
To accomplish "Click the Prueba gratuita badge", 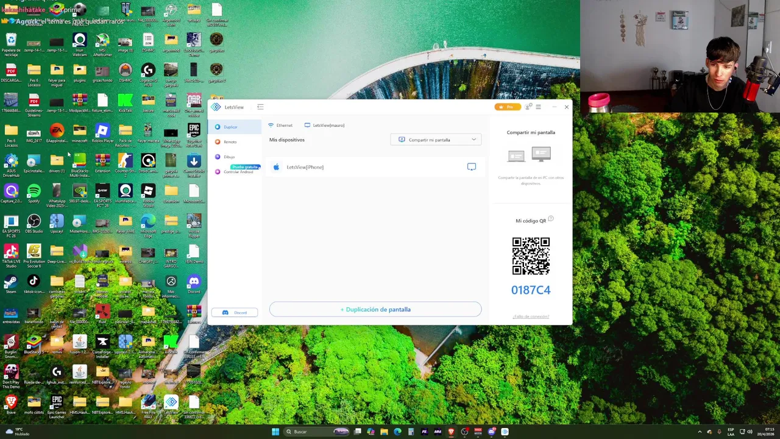I will (245, 166).
